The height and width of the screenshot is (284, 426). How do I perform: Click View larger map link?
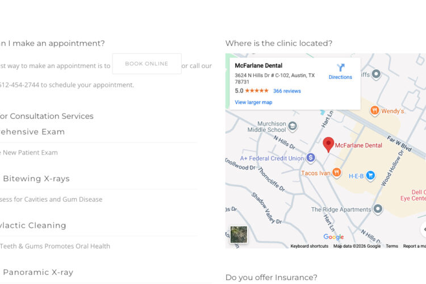point(253,102)
